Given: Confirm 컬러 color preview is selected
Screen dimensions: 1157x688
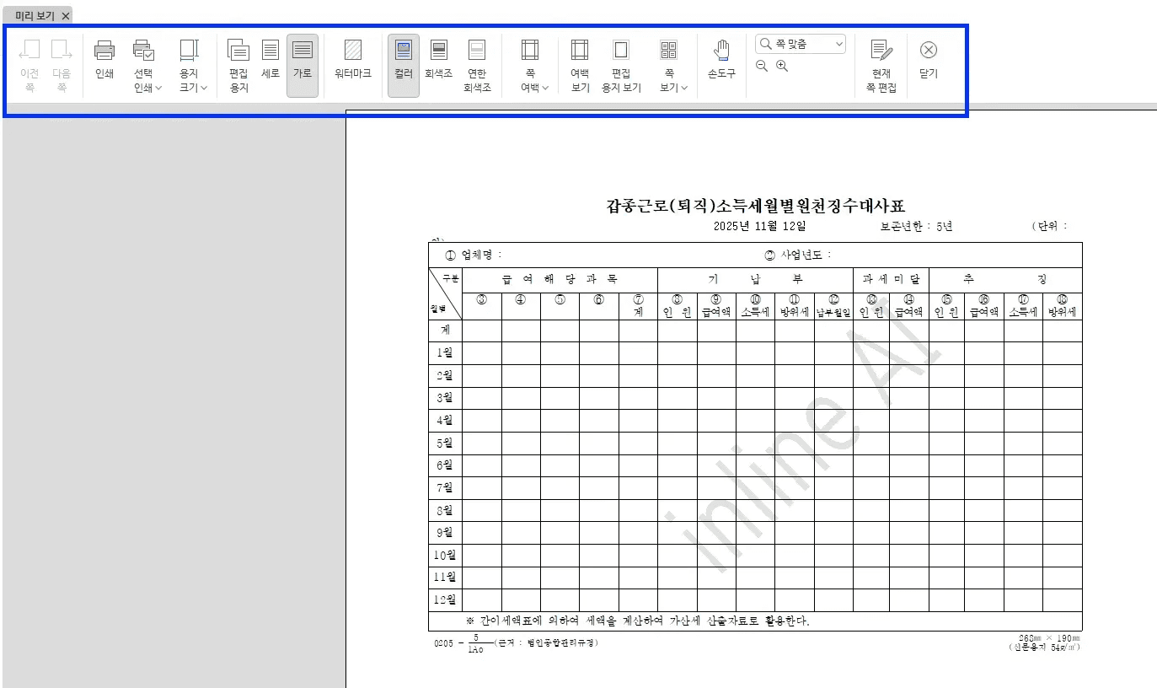Looking at the screenshot, I should pos(403,63).
